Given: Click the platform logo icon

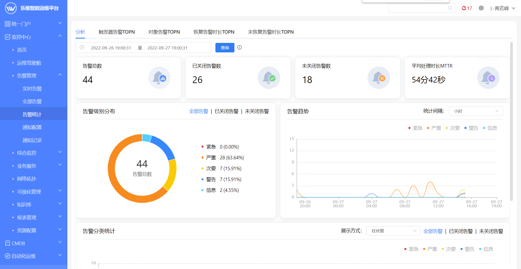Looking at the screenshot, I should [x=11, y=8].
